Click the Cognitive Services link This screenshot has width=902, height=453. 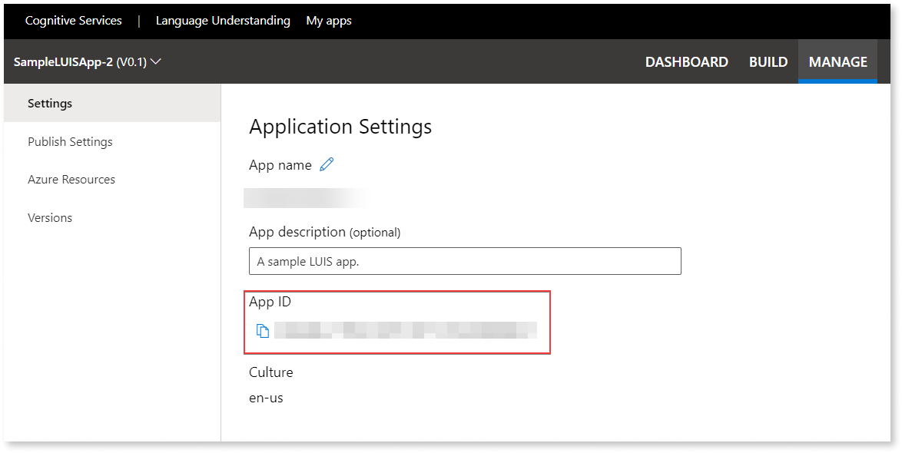tap(73, 20)
